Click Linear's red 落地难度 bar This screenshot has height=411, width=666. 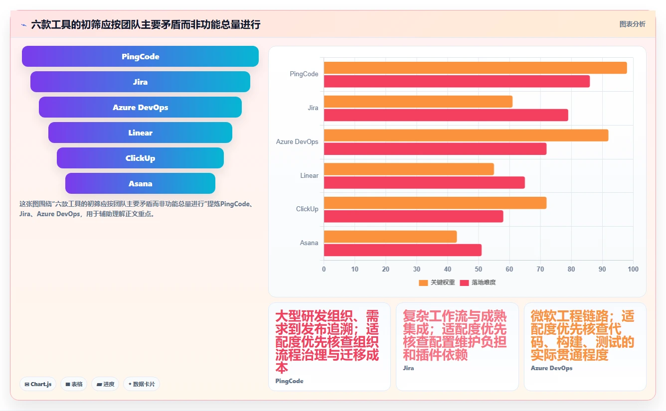424,183
